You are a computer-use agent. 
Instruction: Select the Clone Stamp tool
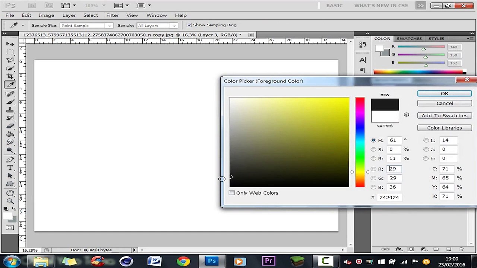10,110
